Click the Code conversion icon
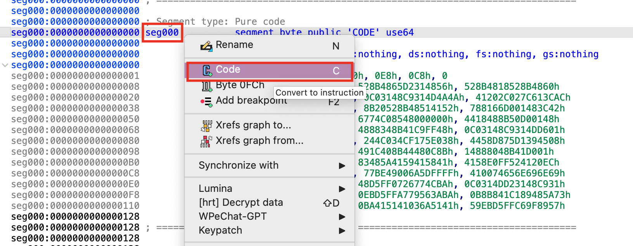633x246 pixels. [x=207, y=70]
